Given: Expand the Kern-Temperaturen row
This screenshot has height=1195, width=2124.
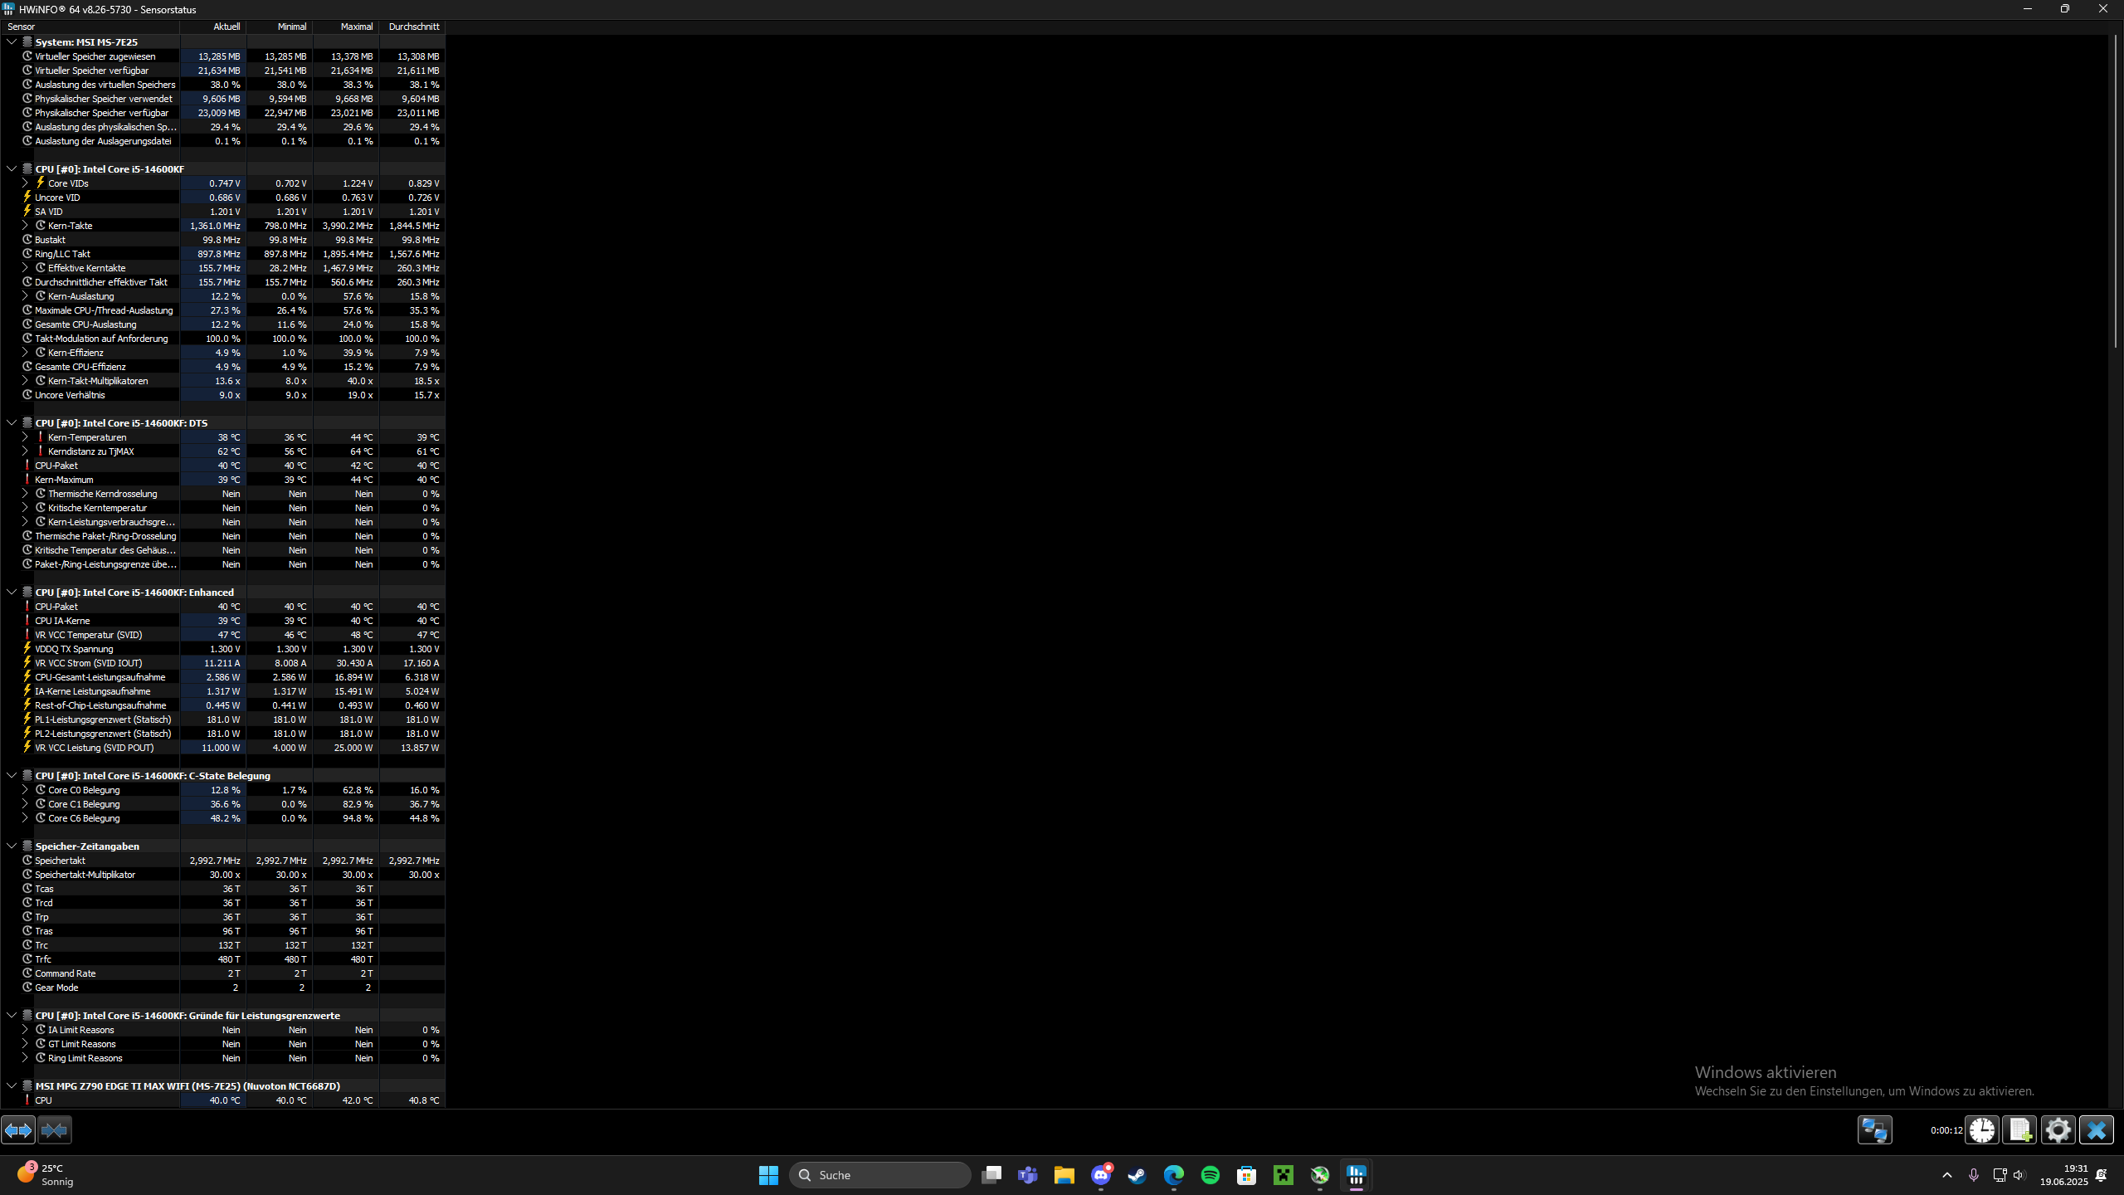Looking at the screenshot, I should click(x=25, y=437).
